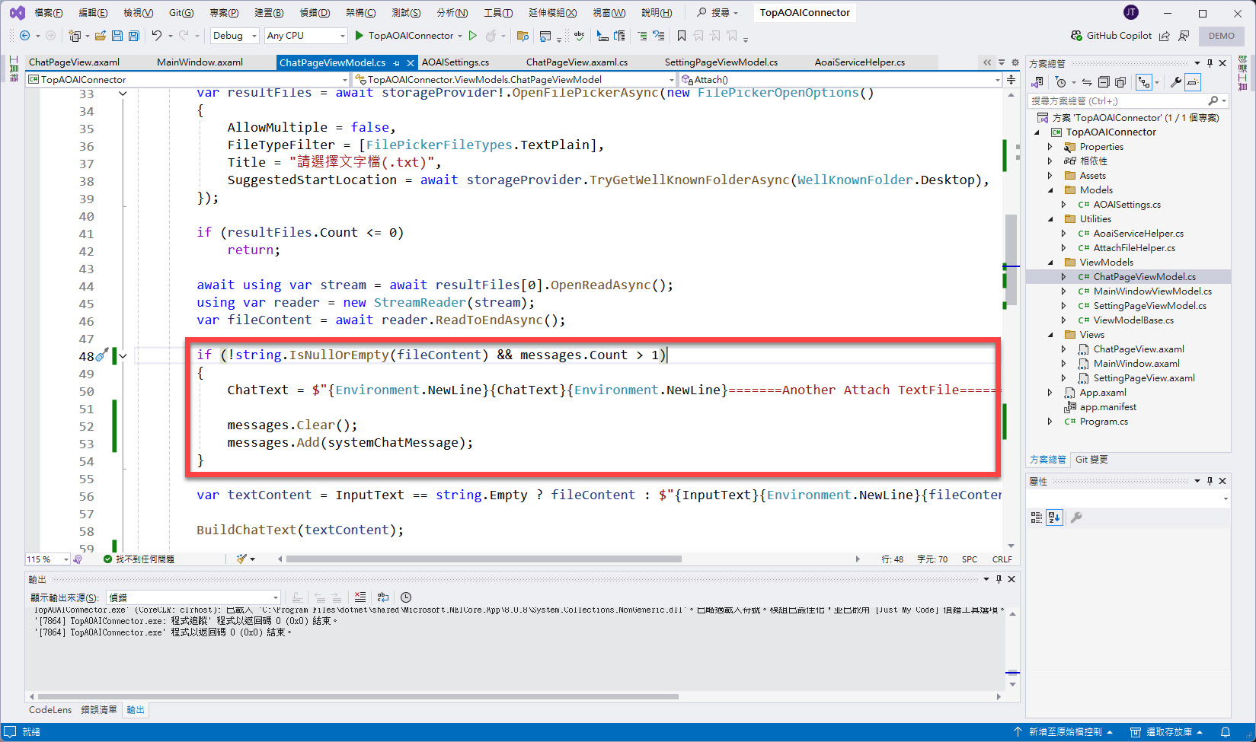1256x742 pixels.
Task: Select Program.cs in Solution Explorer
Action: point(1104,422)
